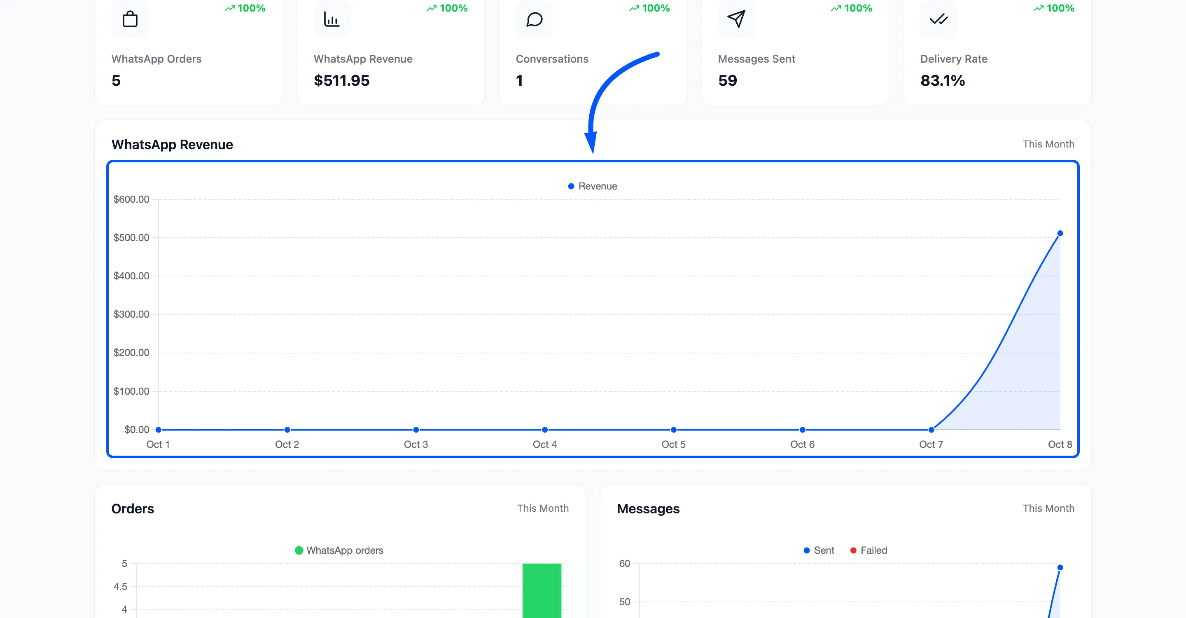The image size is (1186, 618).
Task: Click the Oct 8 data point on revenue chart
Action: [1060, 233]
